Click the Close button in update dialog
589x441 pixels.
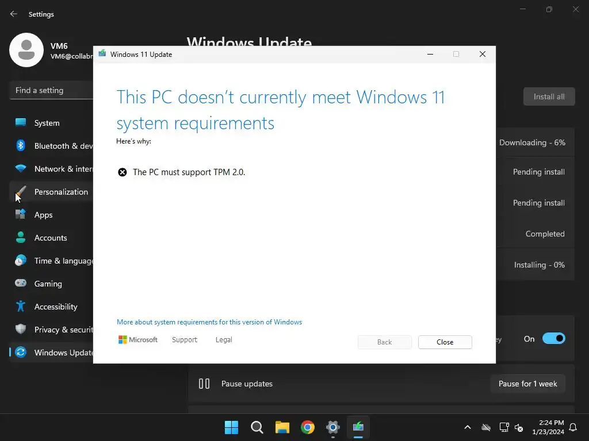pos(445,342)
